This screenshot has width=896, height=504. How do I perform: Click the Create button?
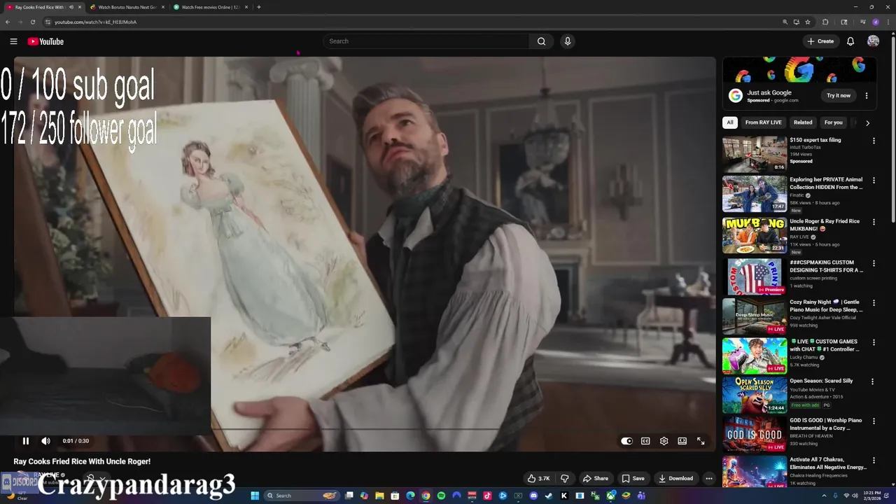pos(820,41)
